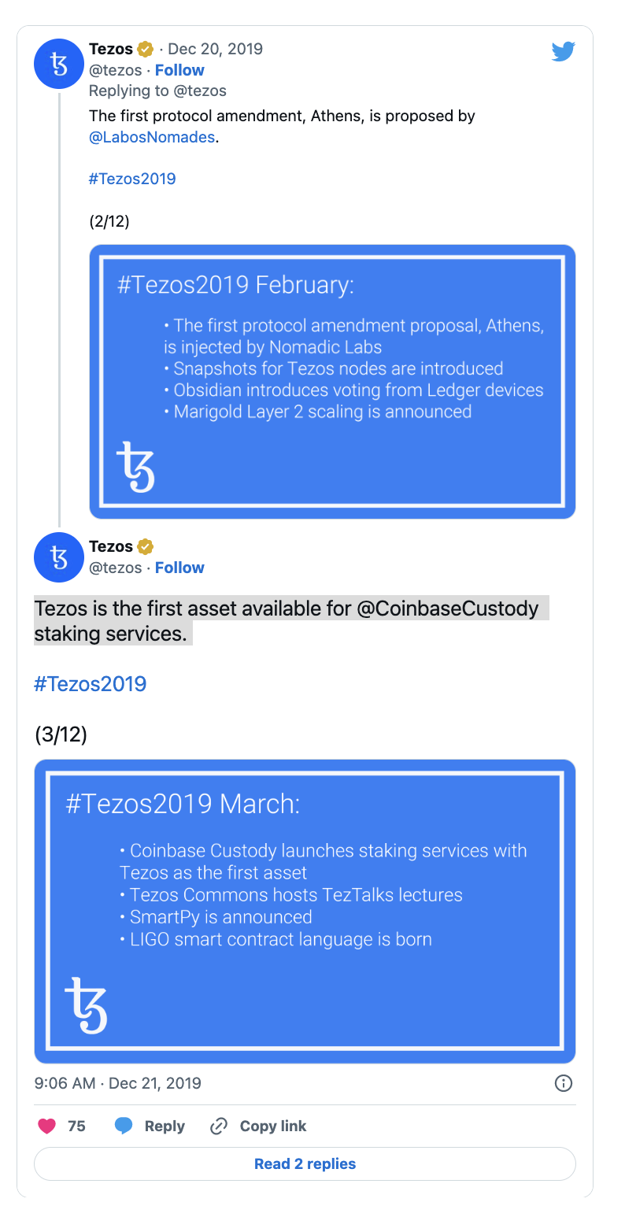Screen dimensions: 625x1217
Task: Open the February Tezos2019 image
Action: click(332, 382)
